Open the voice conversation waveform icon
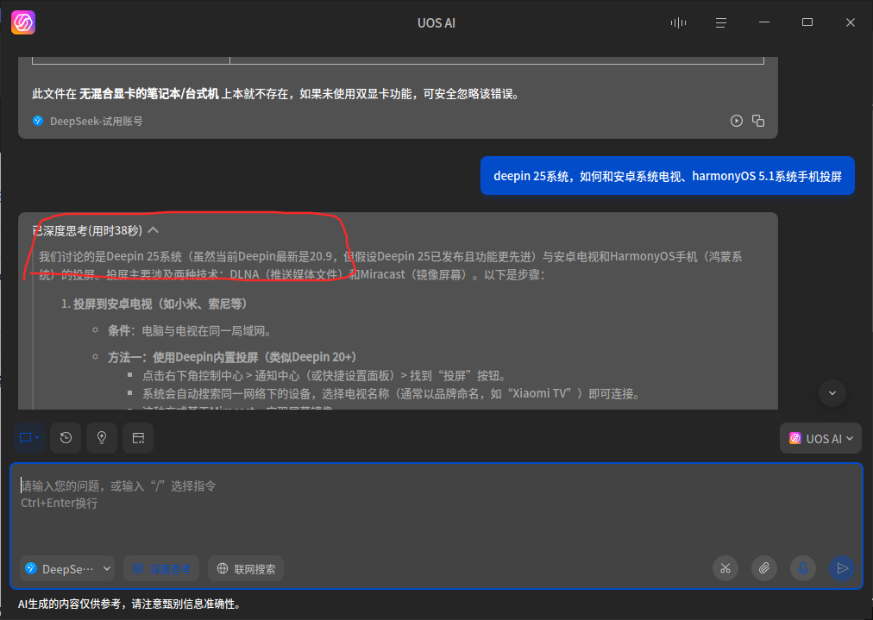873x620 pixels. [678, 22]
